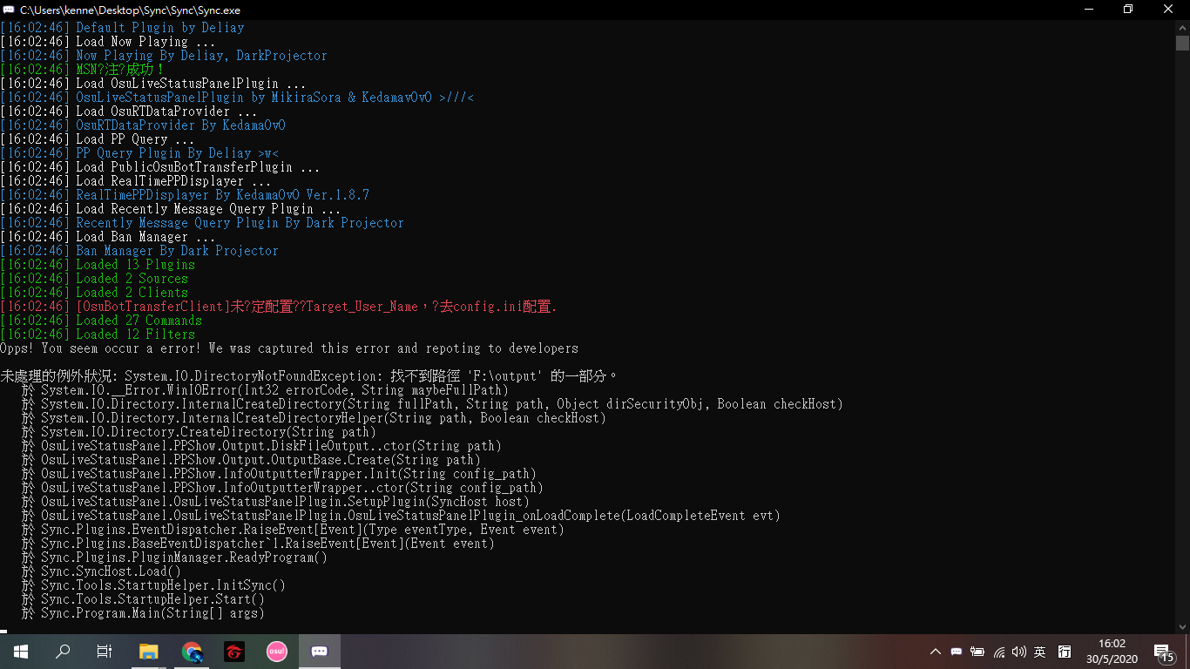Click stack line 'Sync.Plugins.PluginManager.ReadyProgram()'
Viewport: 1190px width, 669px height.
(174, 557)
